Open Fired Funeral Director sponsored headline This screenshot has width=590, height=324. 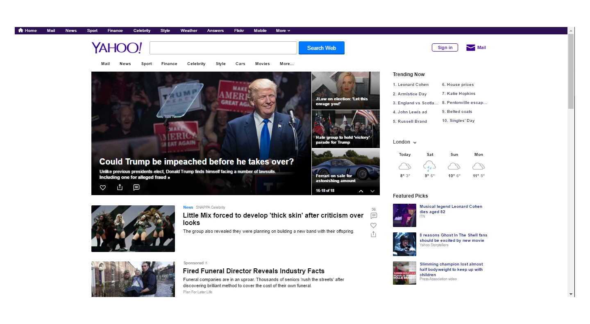254,271
